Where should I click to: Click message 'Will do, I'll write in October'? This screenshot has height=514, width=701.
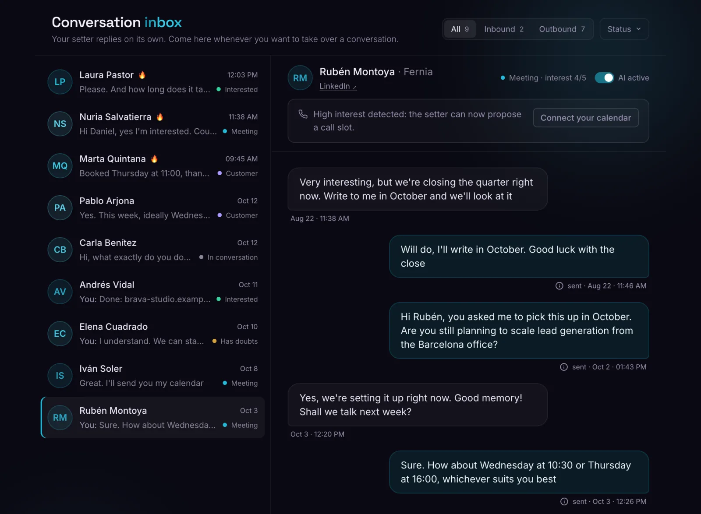[519, 257]
